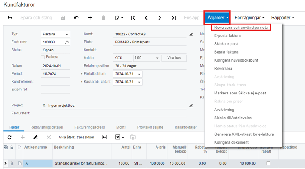Screen dimensions: 305x169
Task: Go to first record icon
Action: pos(133,18)
